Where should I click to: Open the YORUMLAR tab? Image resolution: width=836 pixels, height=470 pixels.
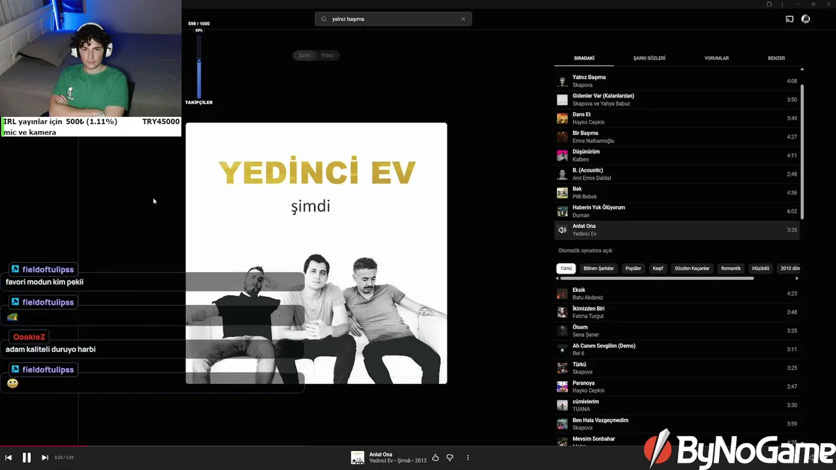click(x=716, y=58)
